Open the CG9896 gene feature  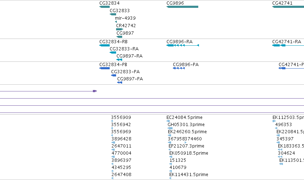(x=182, y=7)
